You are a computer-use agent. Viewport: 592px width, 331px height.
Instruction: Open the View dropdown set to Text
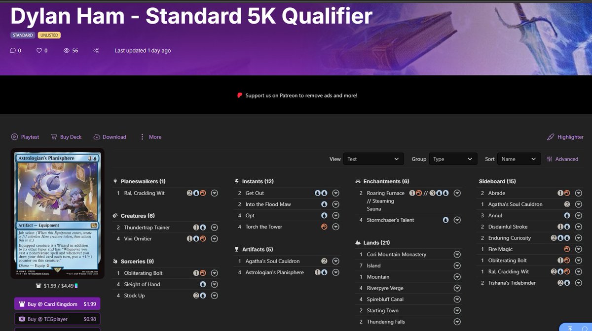[x=373, y=159]
